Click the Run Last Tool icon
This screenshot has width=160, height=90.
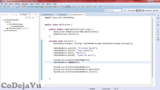41,7
